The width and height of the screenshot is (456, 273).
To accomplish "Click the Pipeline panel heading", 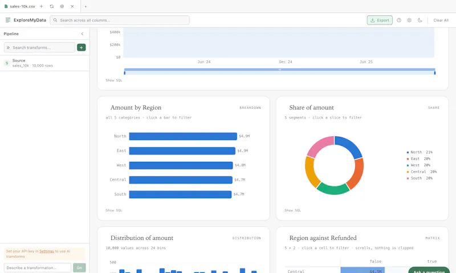I will tap(11, 34).
